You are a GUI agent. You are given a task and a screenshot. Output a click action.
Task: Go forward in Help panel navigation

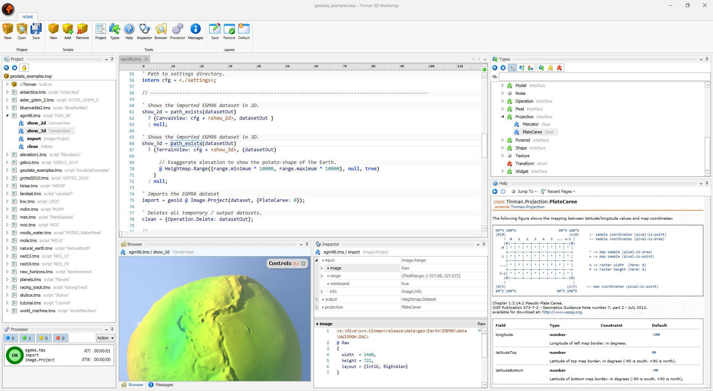tap(503, 191)
